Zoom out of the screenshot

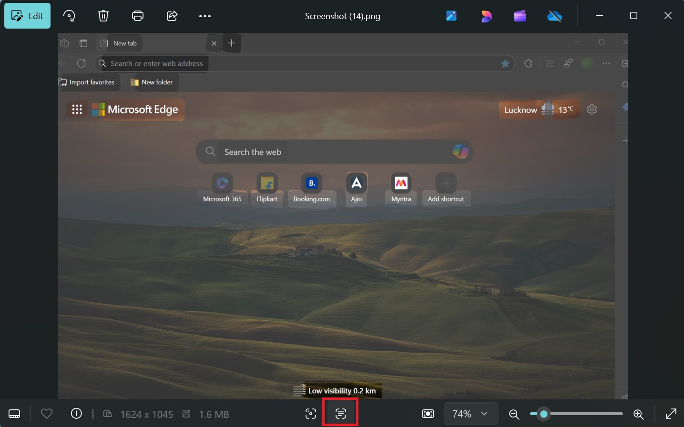(513, 414)
